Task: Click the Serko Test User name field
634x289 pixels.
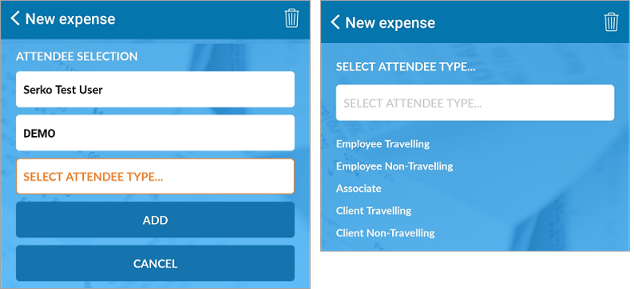Action: [155, 89]
